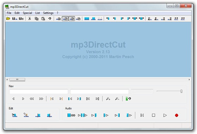This screenshot has height=134, width=197.
Task: Copy the selection with the copy toolbar icon
Action: tap(37, 19)
